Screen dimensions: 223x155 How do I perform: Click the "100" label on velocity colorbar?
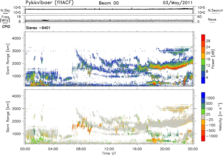(209, 109)
